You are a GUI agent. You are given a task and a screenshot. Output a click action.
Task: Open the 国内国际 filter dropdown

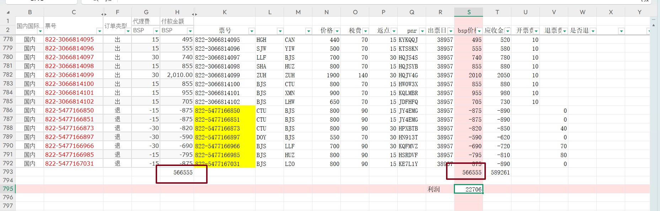coord(40,31)
